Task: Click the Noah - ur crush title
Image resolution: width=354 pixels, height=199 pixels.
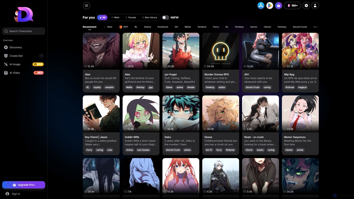Action: (x=254, y=137)
